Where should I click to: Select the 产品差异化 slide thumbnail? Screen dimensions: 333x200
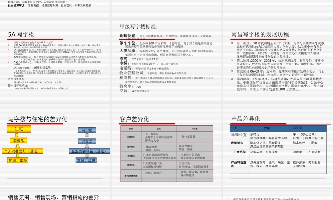tap(278, 146)
